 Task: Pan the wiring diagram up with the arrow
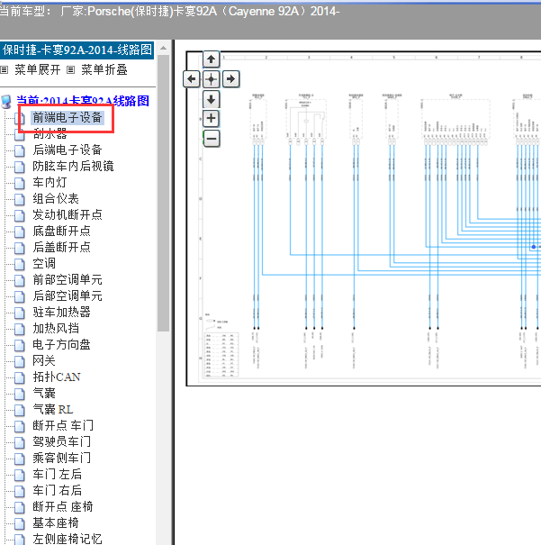click(x=212, y=59)
